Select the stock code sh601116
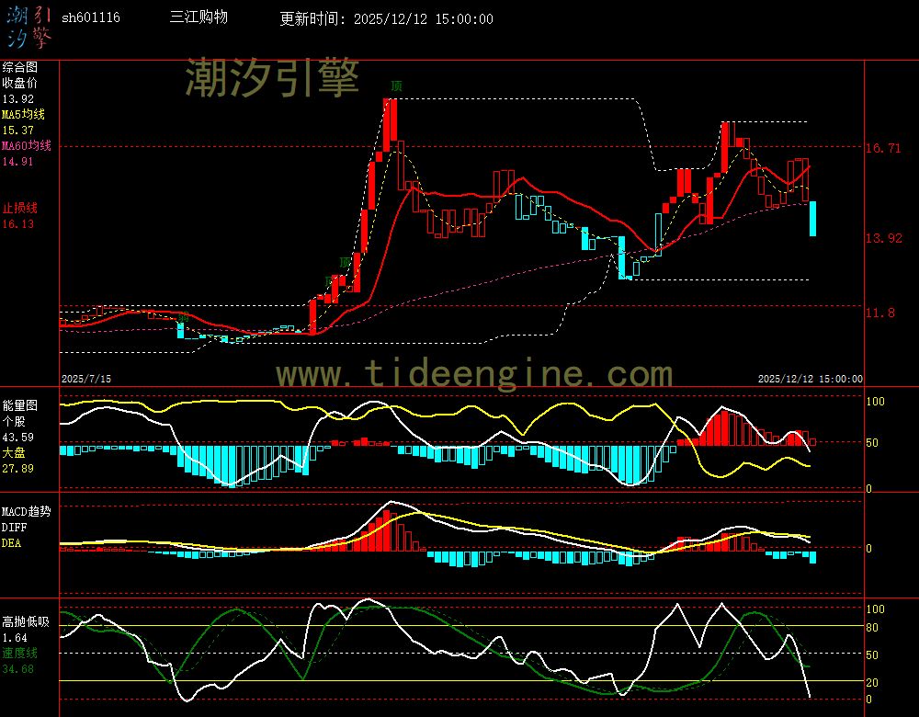 pos(90,18)
